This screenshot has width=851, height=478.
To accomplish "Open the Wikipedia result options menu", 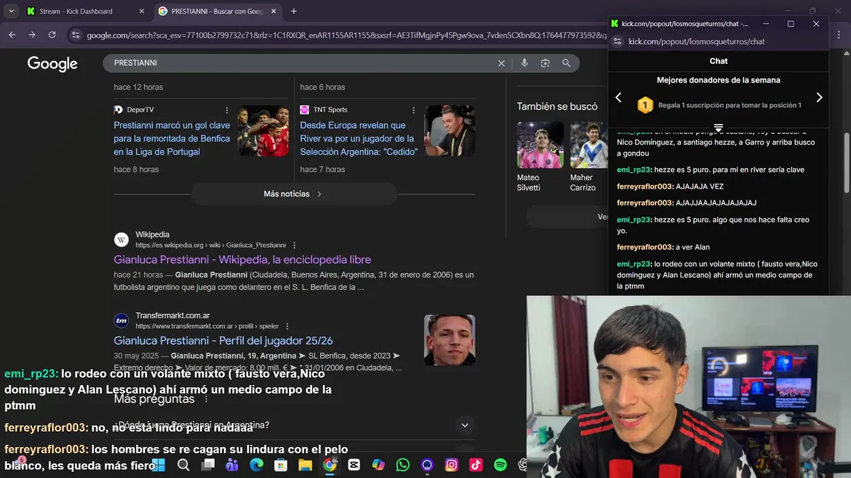I will (x=295, y=245).
